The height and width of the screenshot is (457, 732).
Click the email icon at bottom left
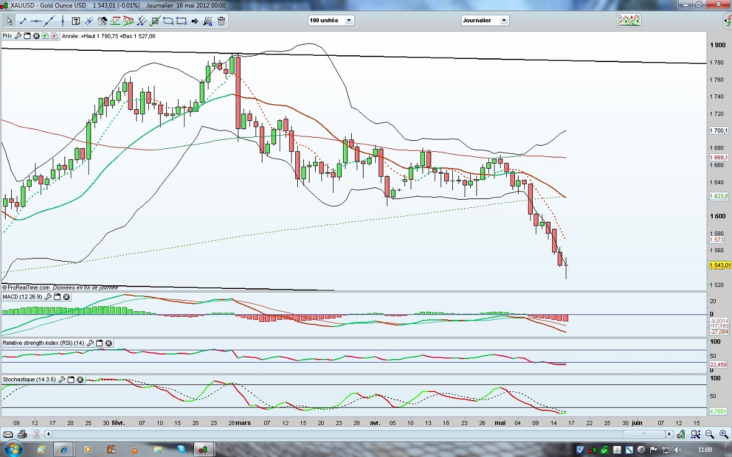tap(9, 434)
